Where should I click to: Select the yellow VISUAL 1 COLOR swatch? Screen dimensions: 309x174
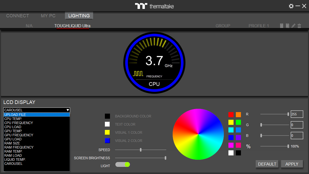pos(107,132)
